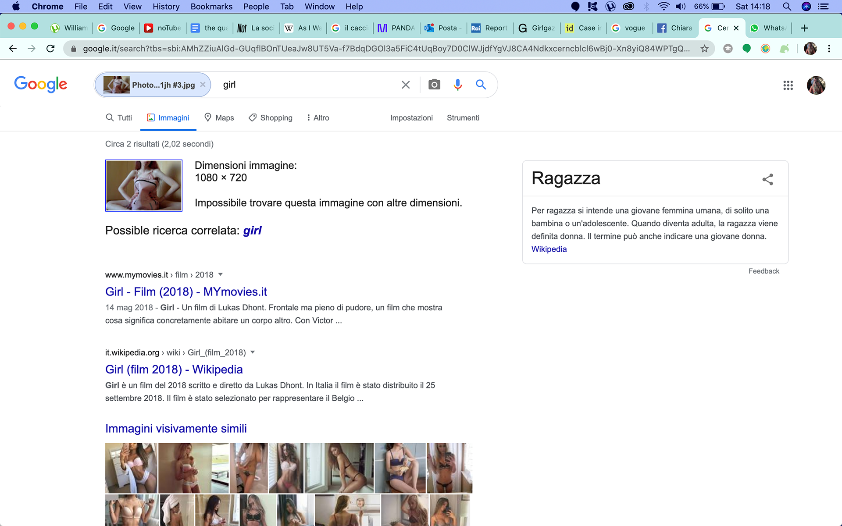Click the blue magnifier search button

click(481, 85)
